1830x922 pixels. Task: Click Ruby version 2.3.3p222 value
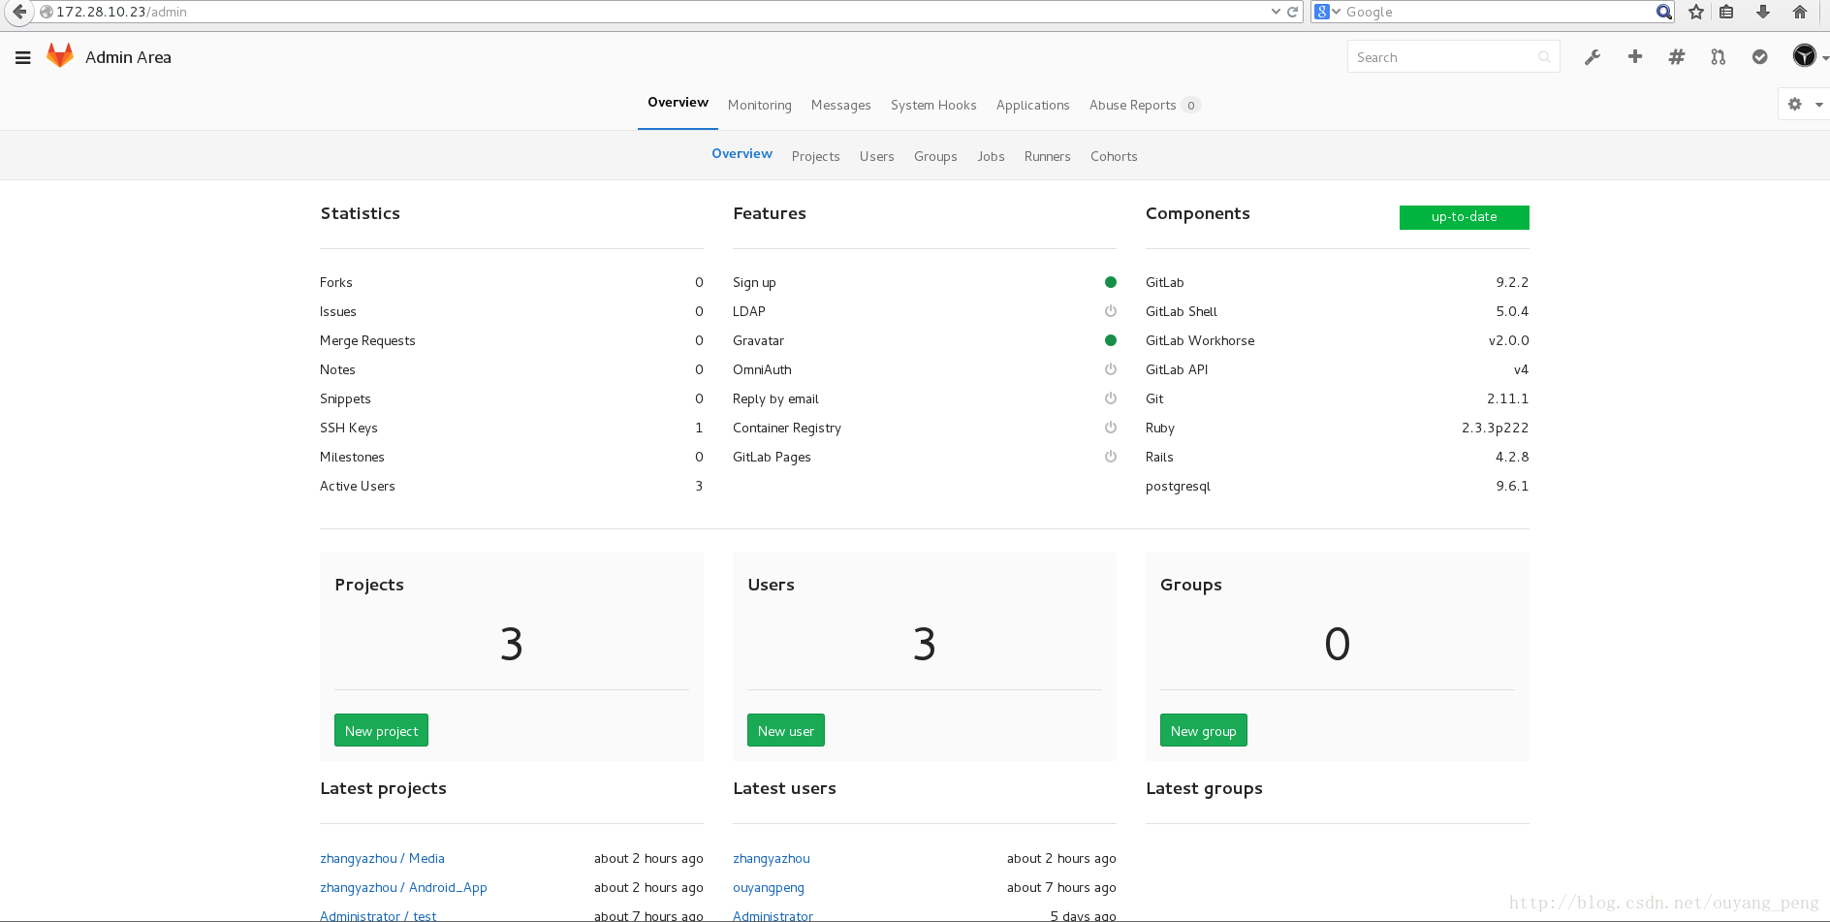(1495, 428)
